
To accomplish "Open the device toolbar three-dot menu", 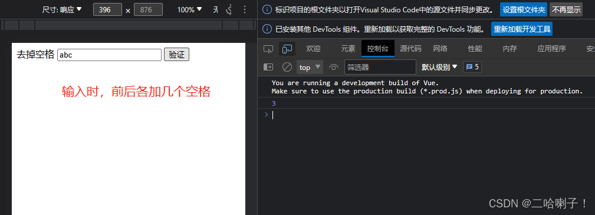I will click(244, 9).
